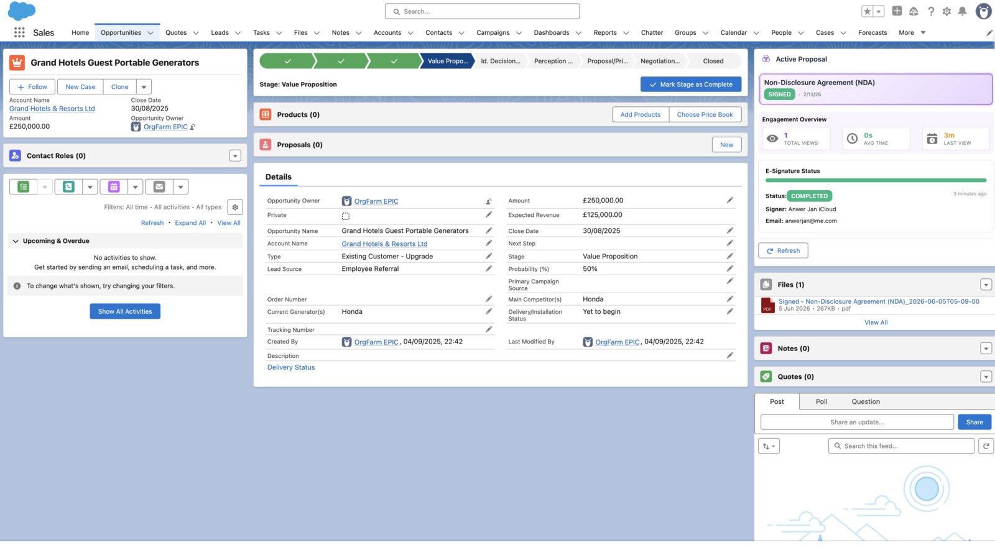Click View All under Files
Viewport: 995px width, 548px height.
[x=876, y=322]
